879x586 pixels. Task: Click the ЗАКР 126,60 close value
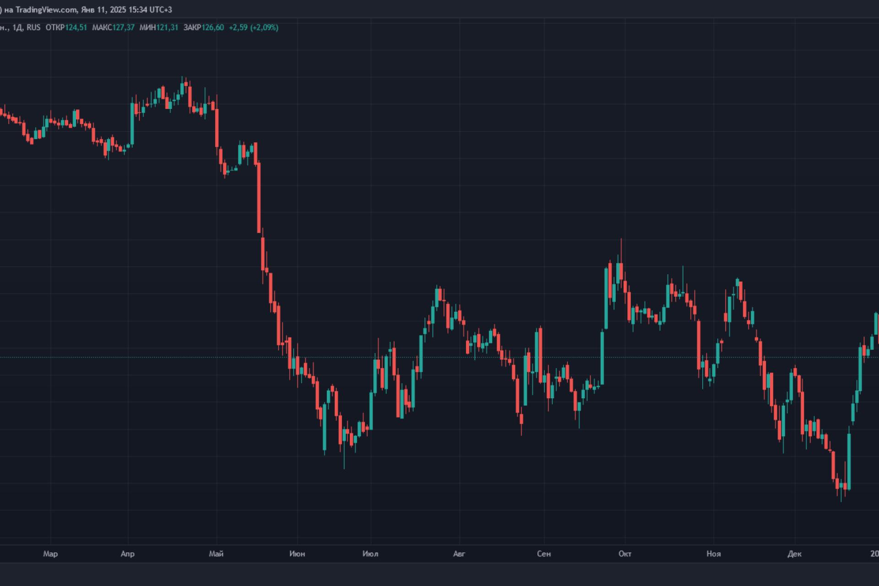(x=204, y=27)
